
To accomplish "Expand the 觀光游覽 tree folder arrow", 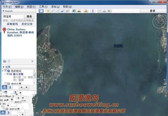I will tap(5, 74).
